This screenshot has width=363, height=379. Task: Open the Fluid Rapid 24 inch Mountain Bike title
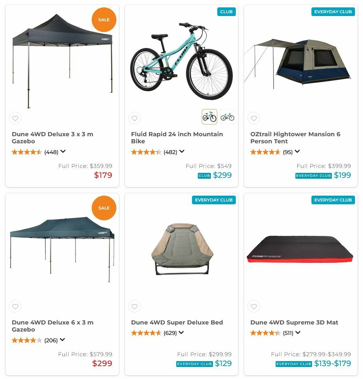(177, 138)
